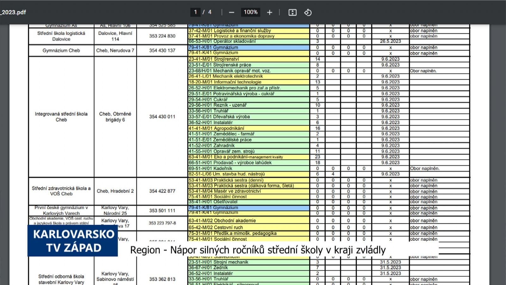The image size is (506, 285).
Task: Edit the current page number field
Action: coord(195,12)
